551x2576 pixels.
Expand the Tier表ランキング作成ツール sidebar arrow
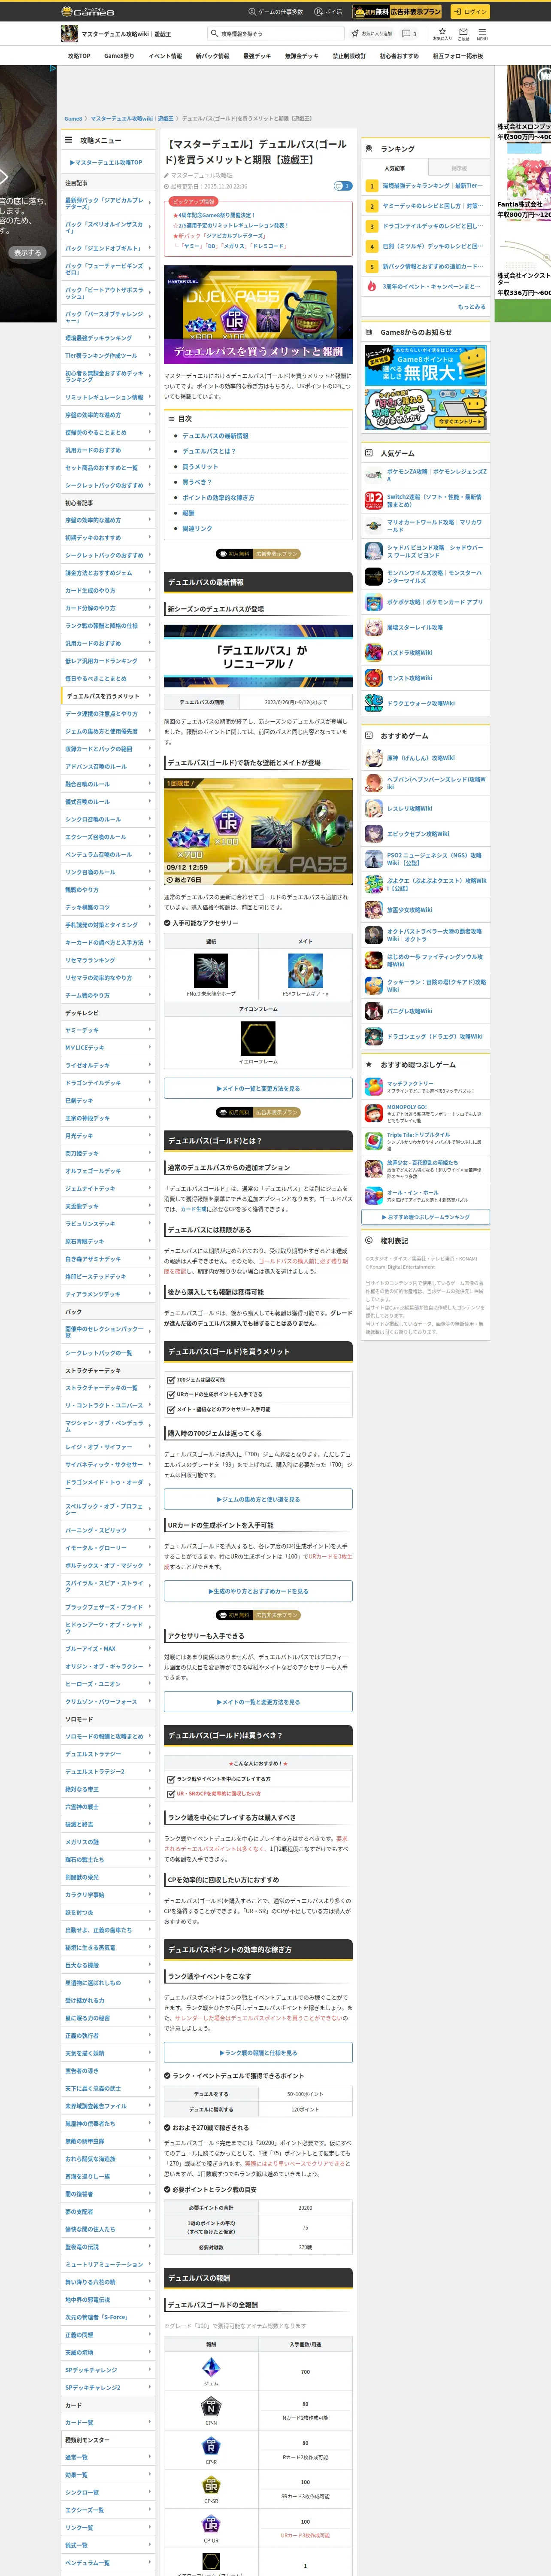tap(150, 355)
